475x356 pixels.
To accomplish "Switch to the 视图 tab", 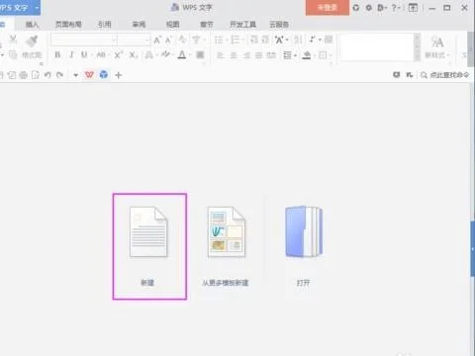I will tap(172, 24).
